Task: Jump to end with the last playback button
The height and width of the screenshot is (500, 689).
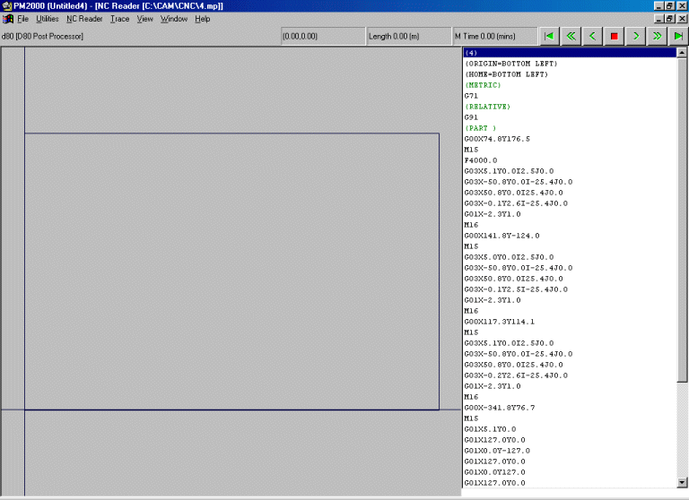Action: (678, 37)
